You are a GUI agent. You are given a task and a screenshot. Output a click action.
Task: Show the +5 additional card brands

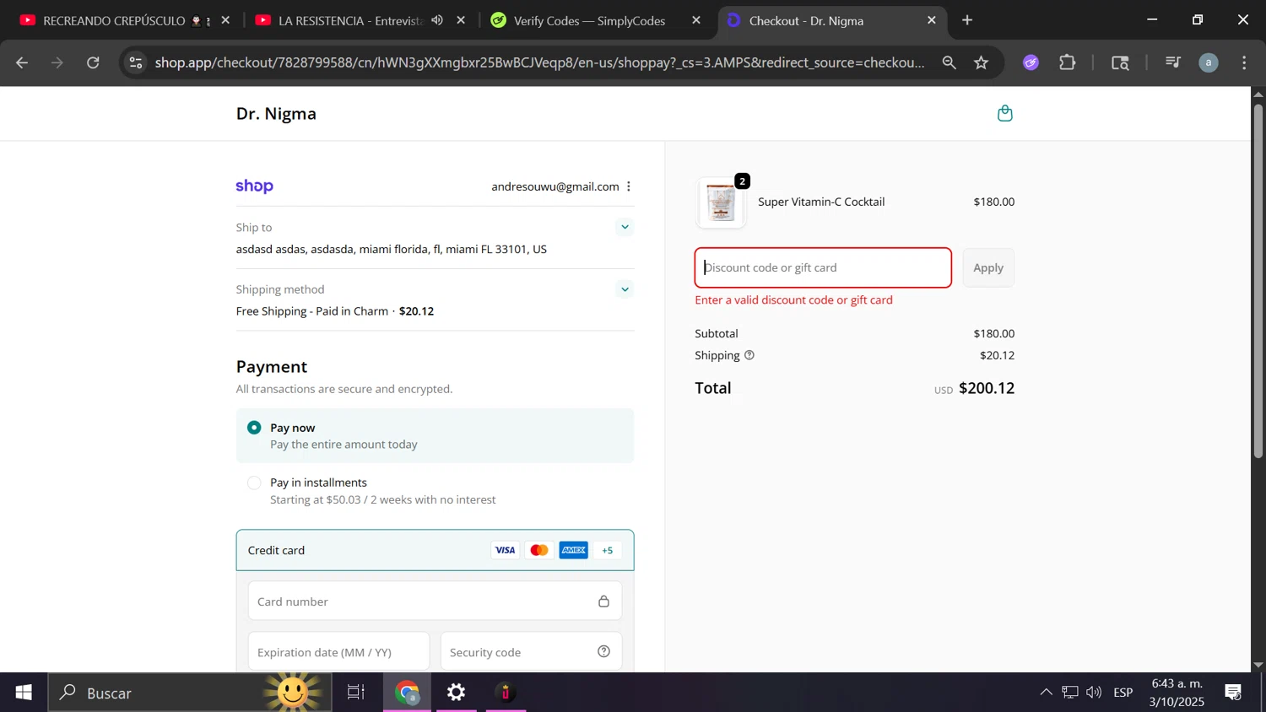[x=608, y=550]
